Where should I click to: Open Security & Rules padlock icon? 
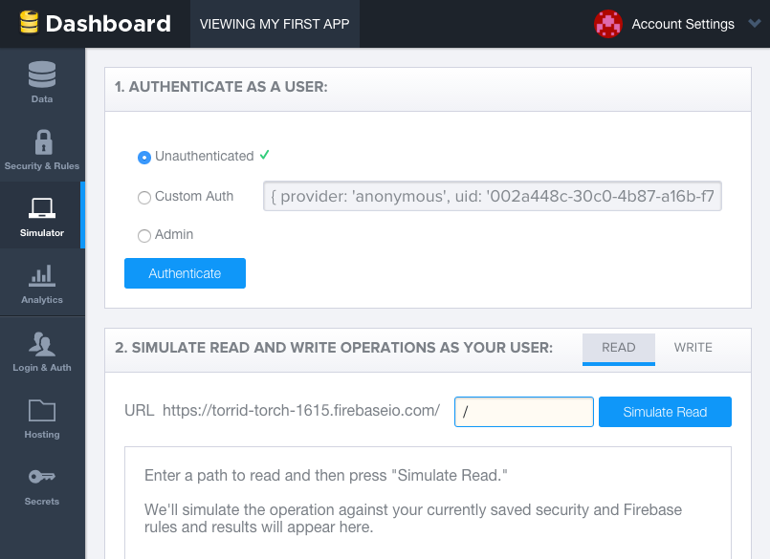[x=44, y=142]
